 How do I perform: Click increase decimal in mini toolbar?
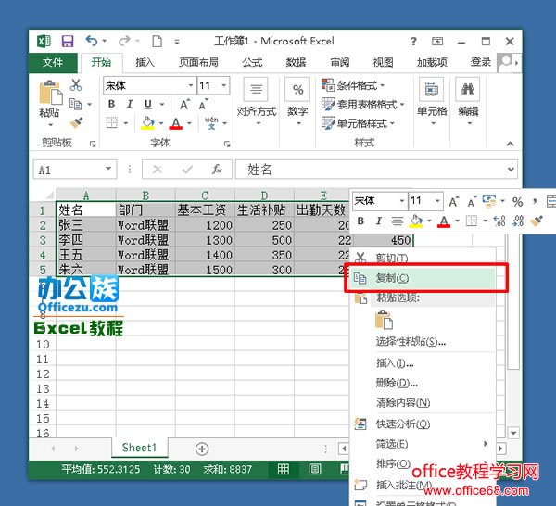499,221
